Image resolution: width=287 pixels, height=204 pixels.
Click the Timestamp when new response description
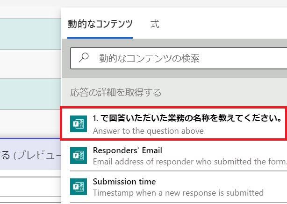178,193
